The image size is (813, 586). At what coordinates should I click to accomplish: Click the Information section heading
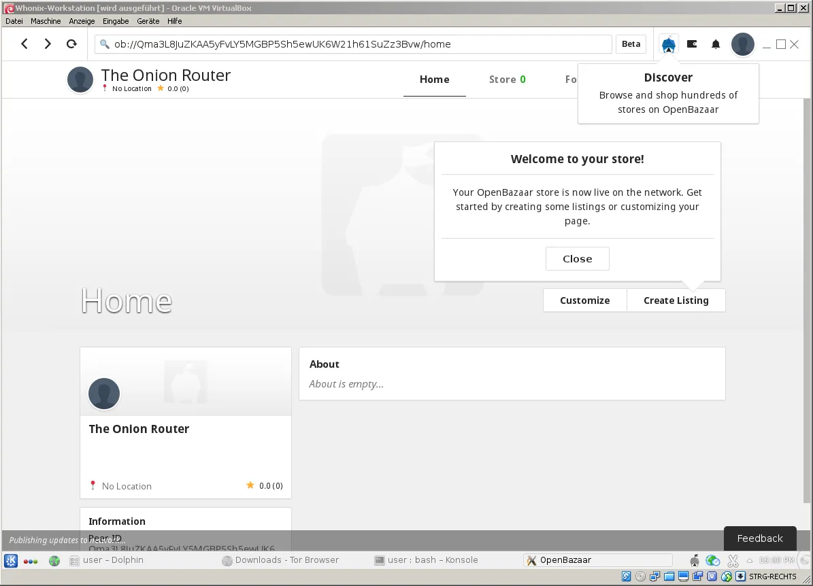pos(116,521)
